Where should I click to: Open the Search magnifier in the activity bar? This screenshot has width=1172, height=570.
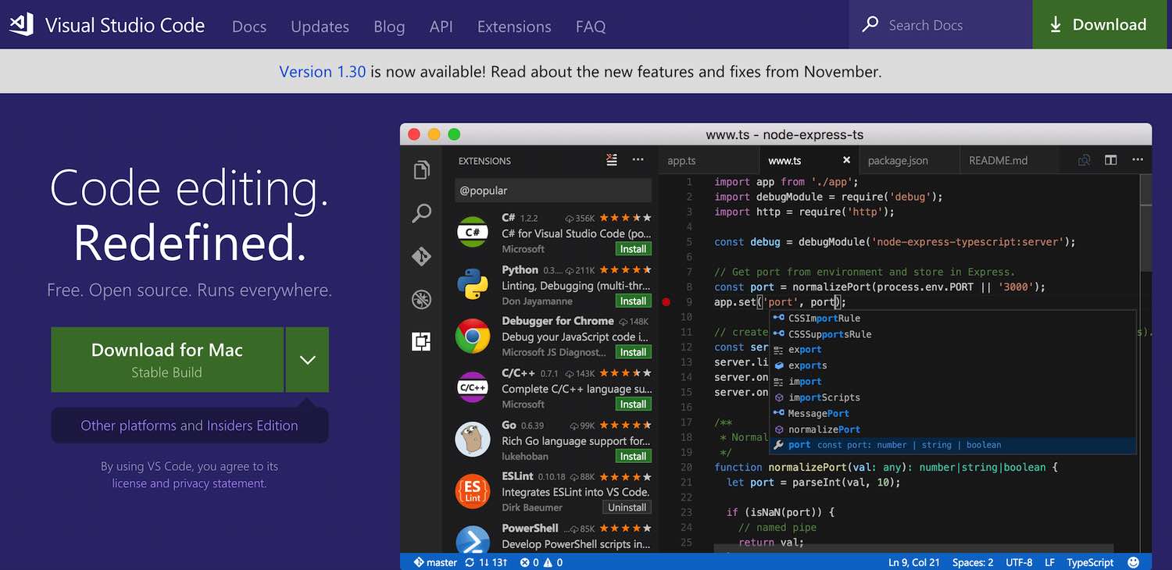422,213
